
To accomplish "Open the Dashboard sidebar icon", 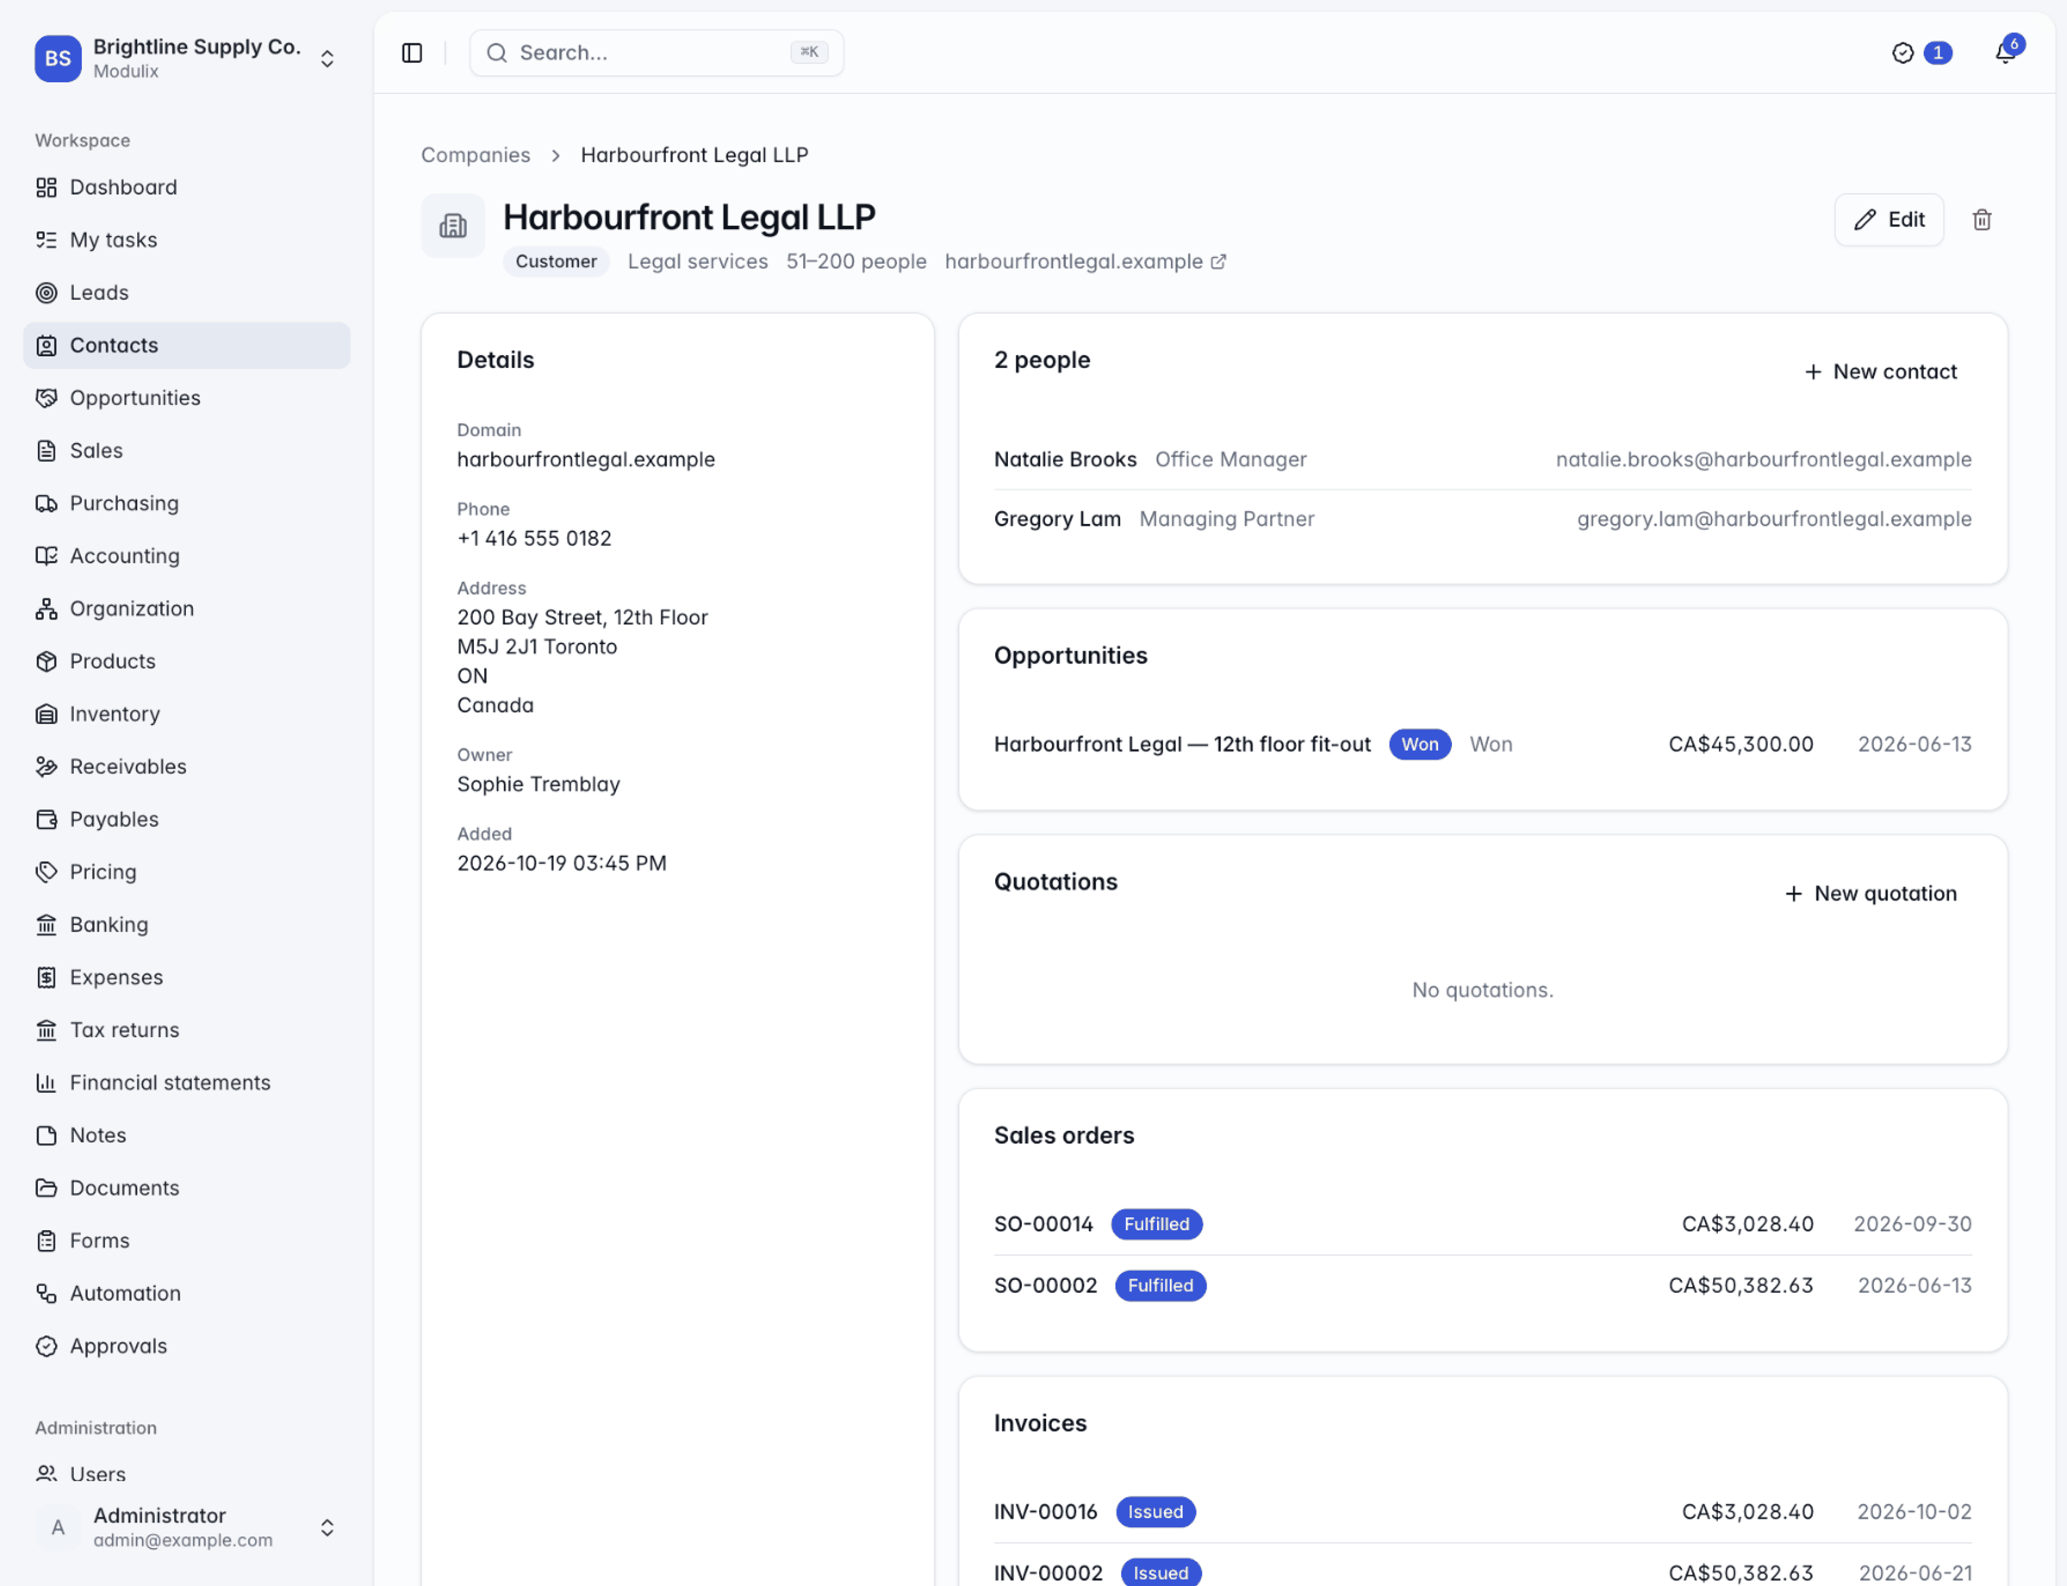I will click(46, 187).
